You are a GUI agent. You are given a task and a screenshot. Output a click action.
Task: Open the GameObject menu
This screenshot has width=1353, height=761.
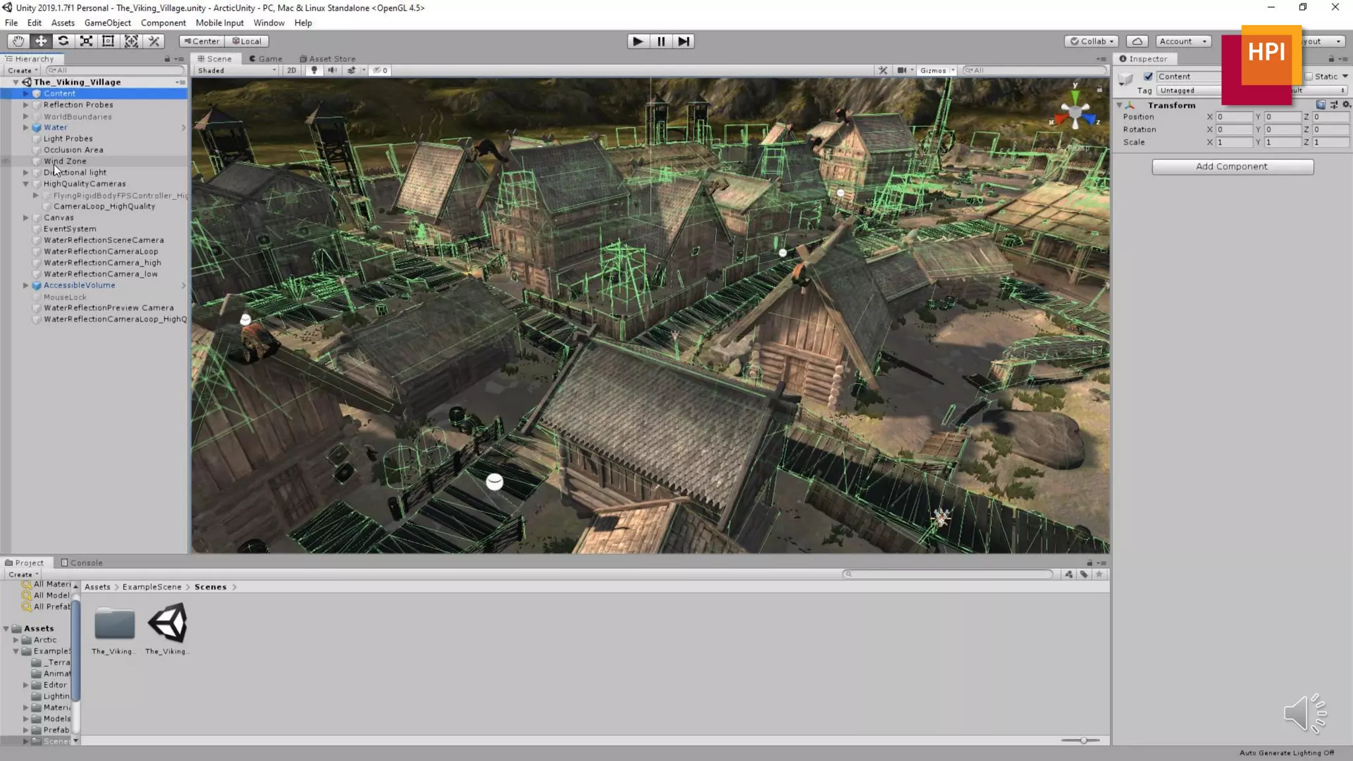pos(108,22)
